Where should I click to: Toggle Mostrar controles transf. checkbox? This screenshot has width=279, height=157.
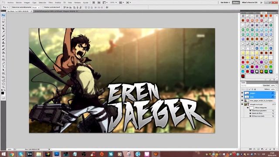click(x=43, y=7)
